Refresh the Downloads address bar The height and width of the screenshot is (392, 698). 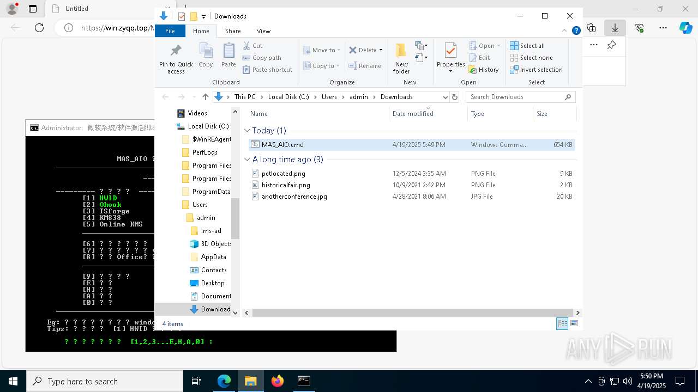tap(455, 97)
